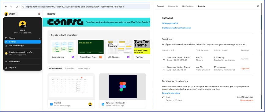Viewport: 265px width, 112px height.
Task: Click 'Edited 1 minute ago' text
Action: (62, 106)
